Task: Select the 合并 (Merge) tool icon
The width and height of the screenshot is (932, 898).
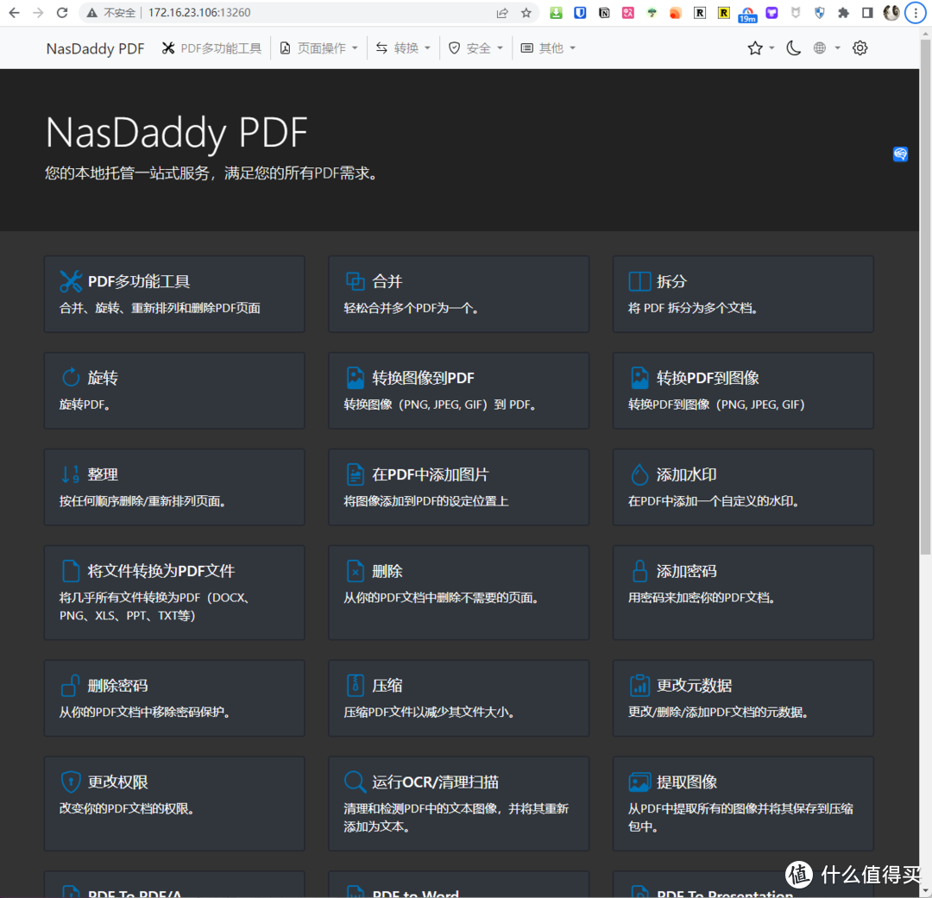Action: (x=356, y=280)
